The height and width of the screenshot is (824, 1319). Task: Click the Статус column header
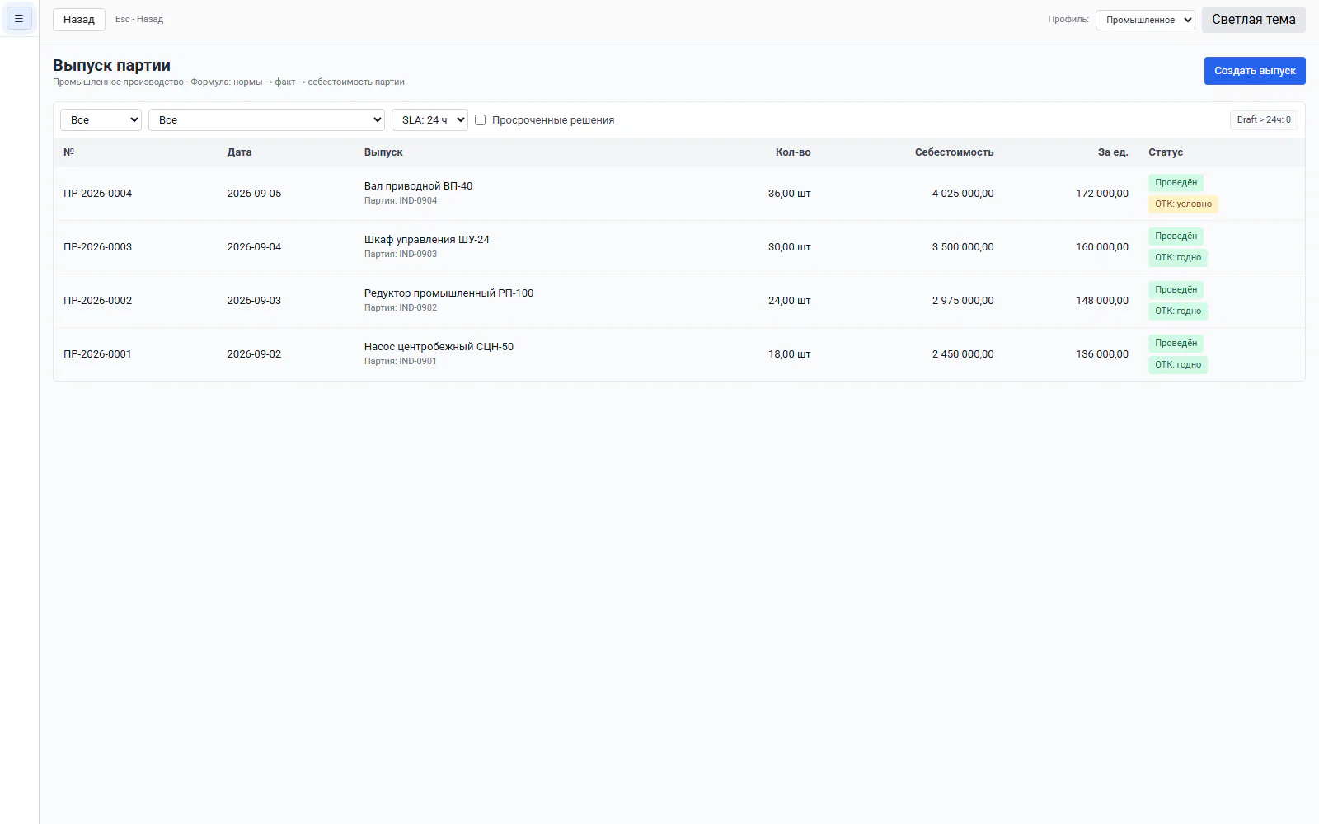1165,152
